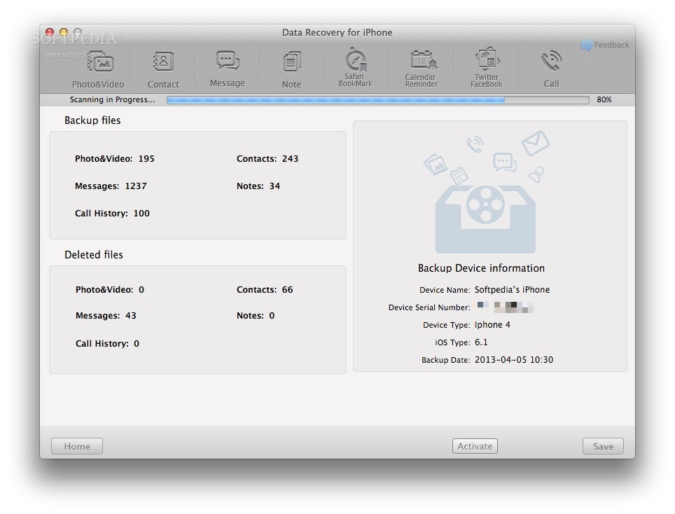Image resolution: width=675 pixels, height=514 pixels.
Task: Open the Safari BookMark category icon
Action: coord(356,60)
